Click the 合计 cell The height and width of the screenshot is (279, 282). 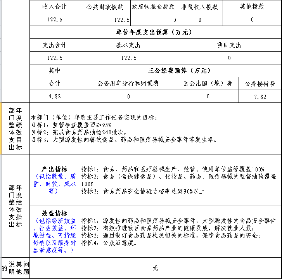click(55, 83)
